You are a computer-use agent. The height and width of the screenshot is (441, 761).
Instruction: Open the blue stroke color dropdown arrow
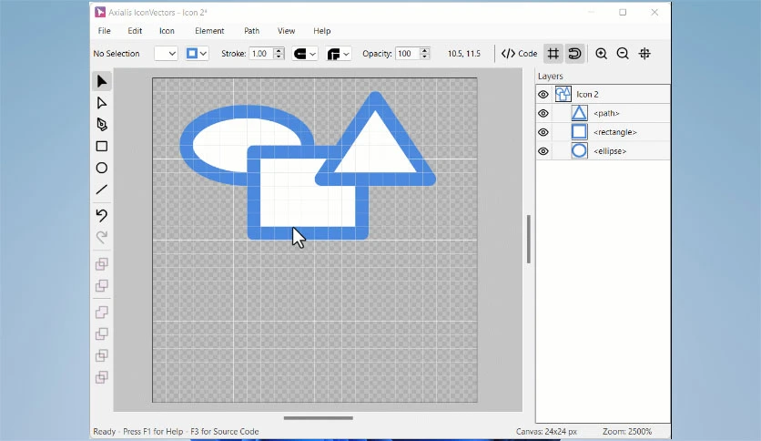coord(203,54)
